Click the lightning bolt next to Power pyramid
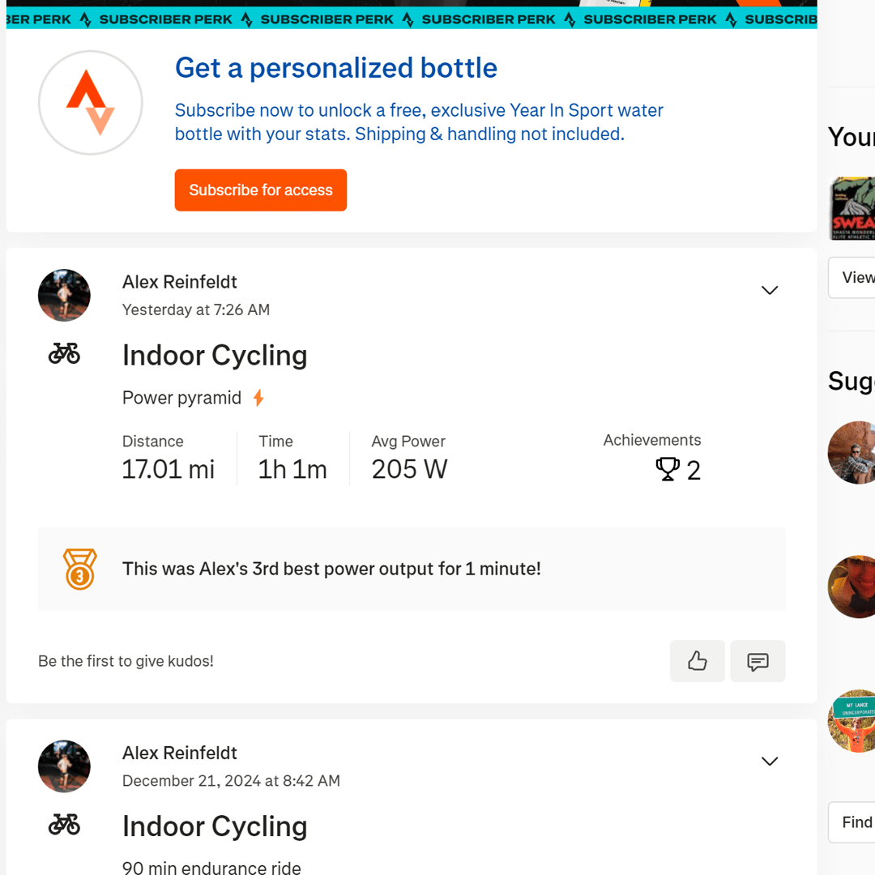This screenshot has height=875, width=875. click(x=258, y=398)
